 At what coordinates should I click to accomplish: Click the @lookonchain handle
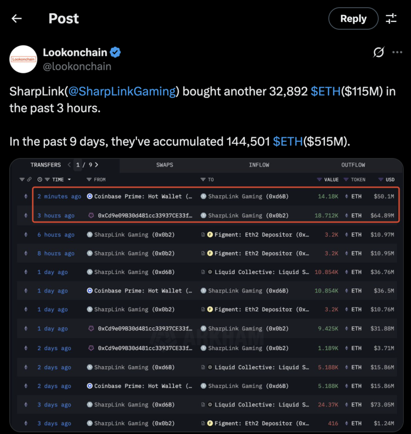point(77,66)
